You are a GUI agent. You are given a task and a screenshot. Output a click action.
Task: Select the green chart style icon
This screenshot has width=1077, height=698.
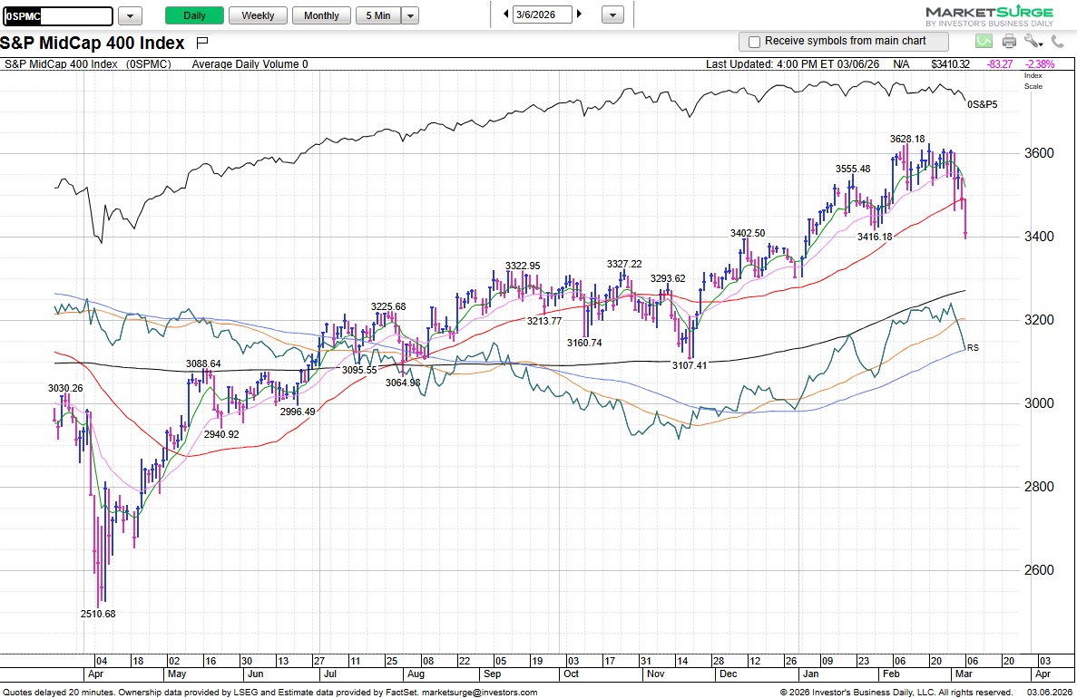(984, 41)
